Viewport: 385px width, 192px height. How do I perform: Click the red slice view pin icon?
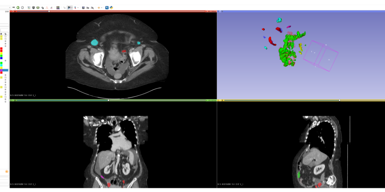click(x=11, y=11)
